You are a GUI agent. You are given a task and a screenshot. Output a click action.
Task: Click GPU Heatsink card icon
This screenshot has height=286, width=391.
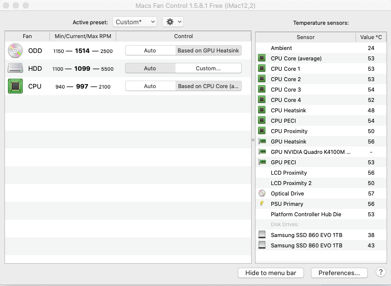click(x=262, y=141)
